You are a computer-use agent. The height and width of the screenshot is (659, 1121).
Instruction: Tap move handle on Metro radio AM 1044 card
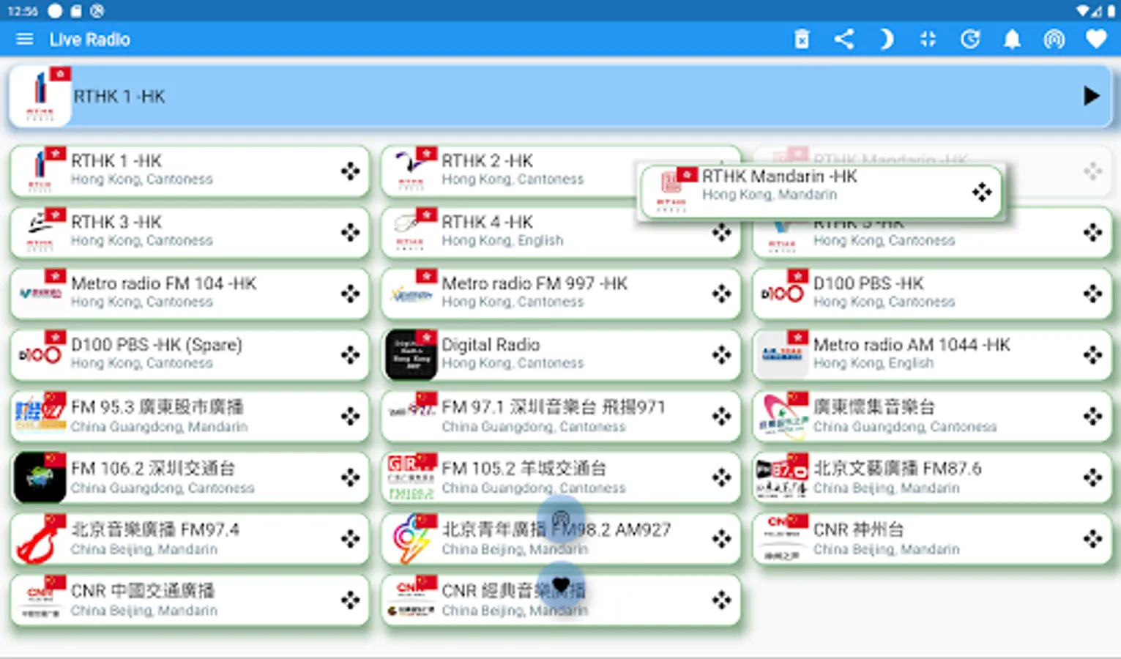1092,355
